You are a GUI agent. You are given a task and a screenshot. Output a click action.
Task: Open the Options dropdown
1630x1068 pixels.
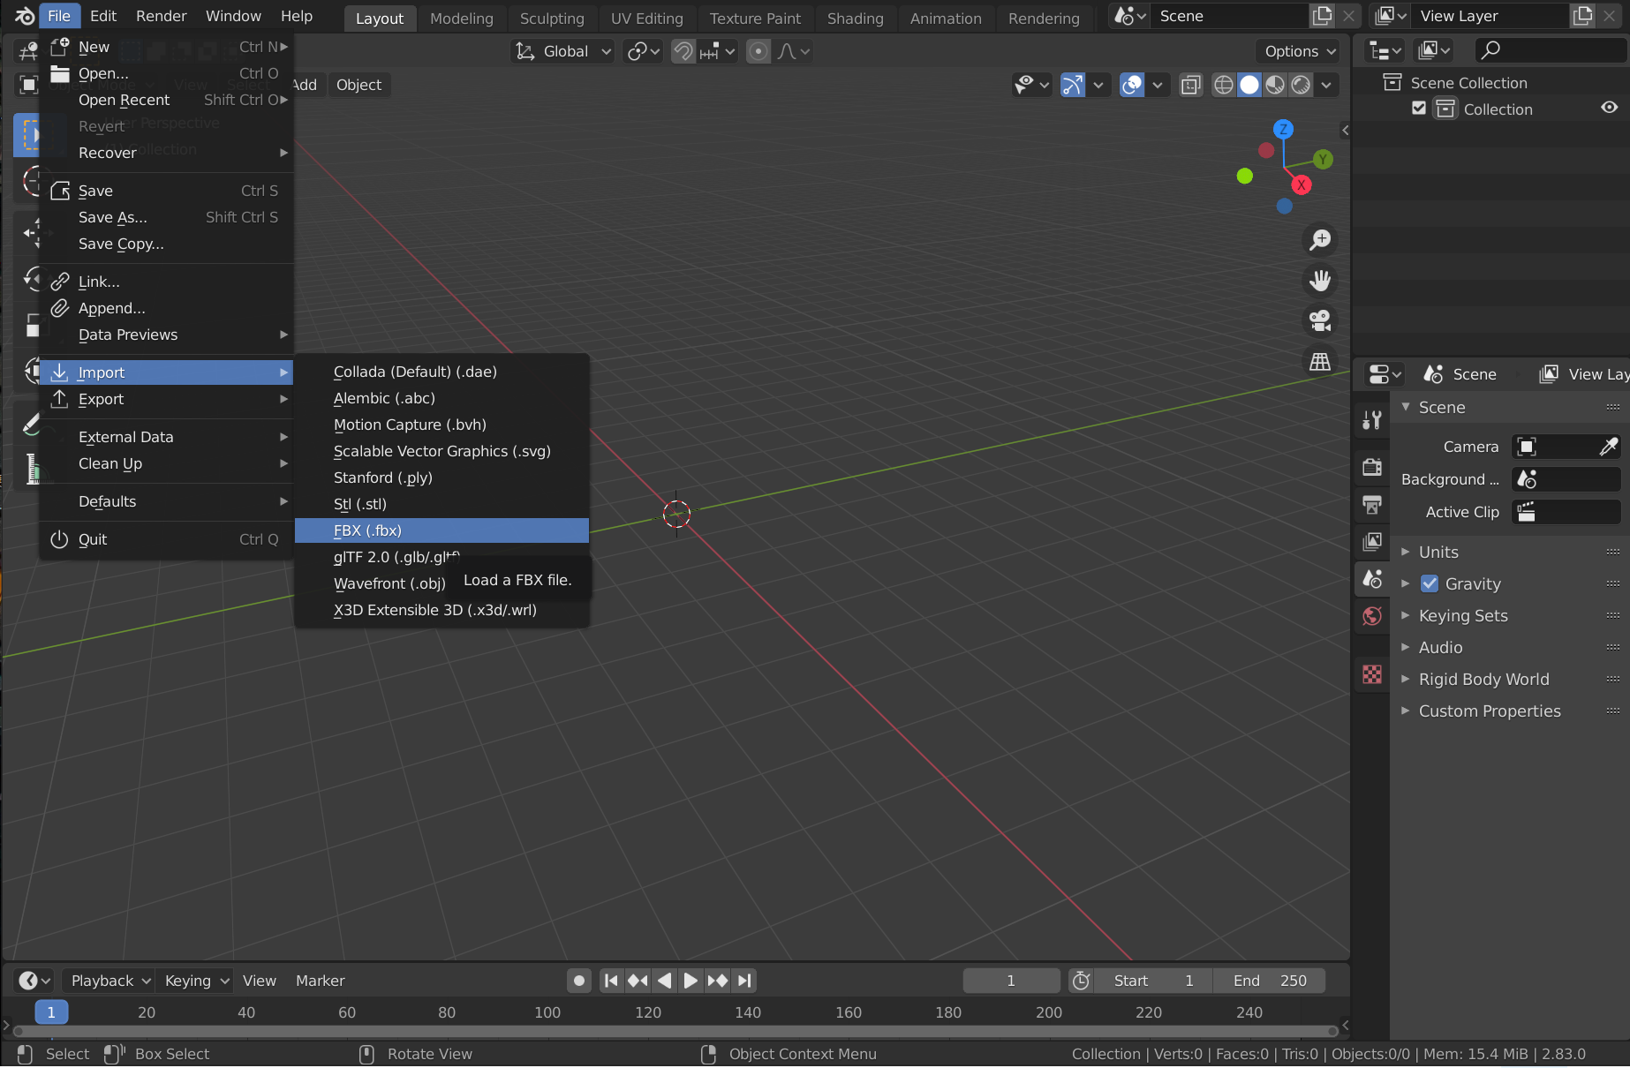tap(1300, 51)
